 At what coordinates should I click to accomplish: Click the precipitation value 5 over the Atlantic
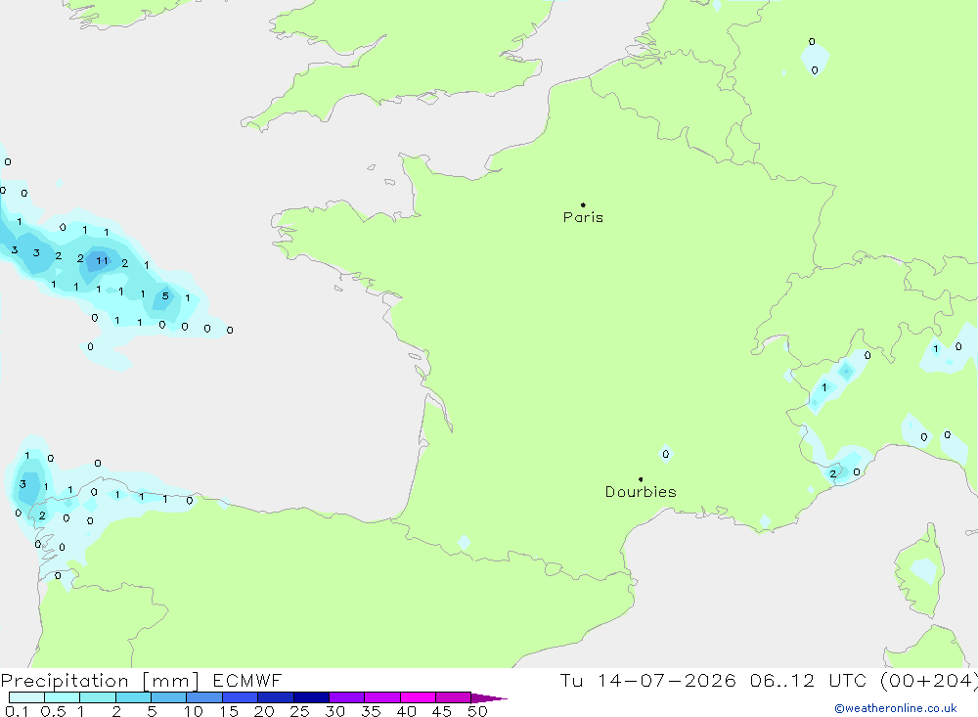point(165,295)
